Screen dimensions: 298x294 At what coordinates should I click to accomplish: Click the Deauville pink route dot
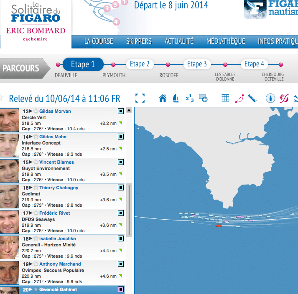click(58, 65)
